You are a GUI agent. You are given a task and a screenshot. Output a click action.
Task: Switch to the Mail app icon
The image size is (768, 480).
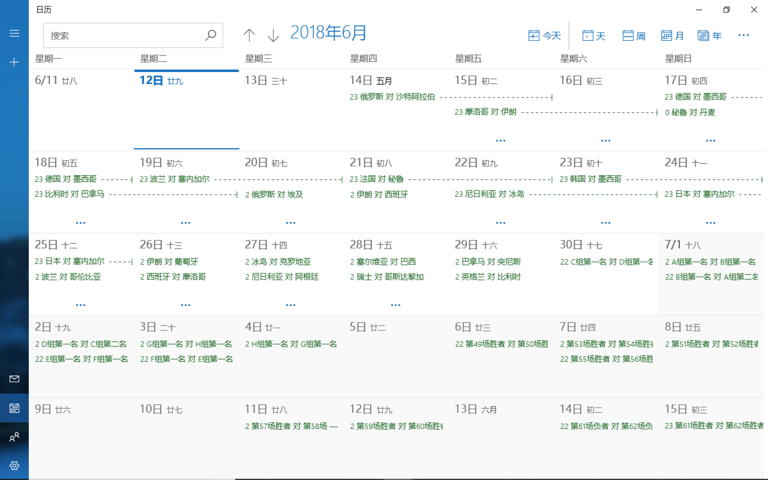(x=14, y=379)
